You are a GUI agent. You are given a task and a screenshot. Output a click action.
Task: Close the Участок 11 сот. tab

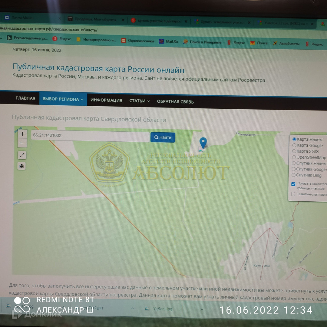312,24
